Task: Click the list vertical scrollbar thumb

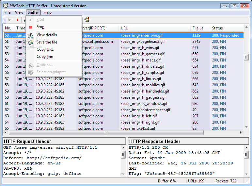Action: tap(246, 57)
